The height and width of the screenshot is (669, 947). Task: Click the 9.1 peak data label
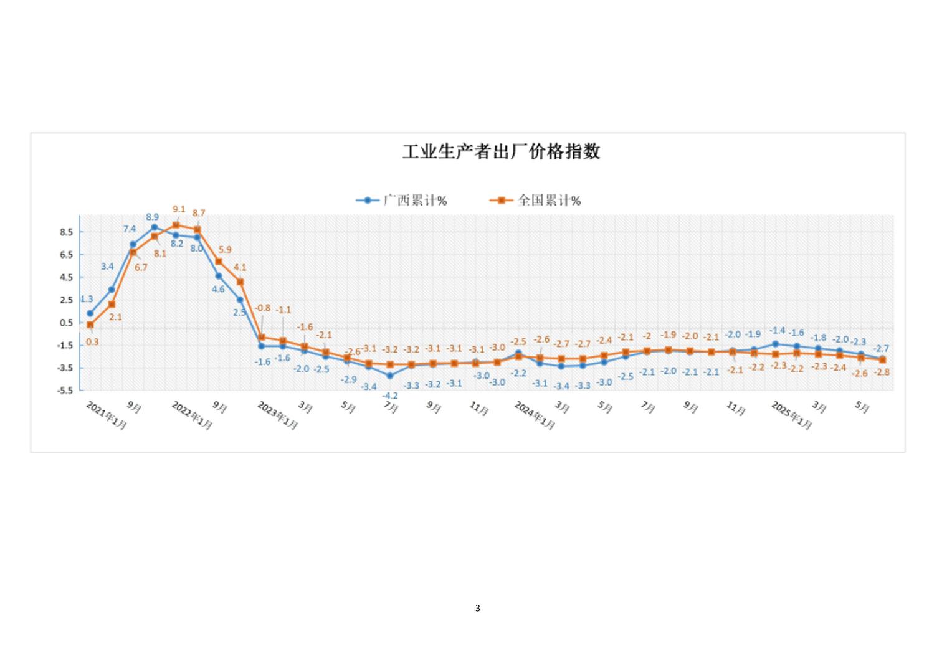coord(179,209)
